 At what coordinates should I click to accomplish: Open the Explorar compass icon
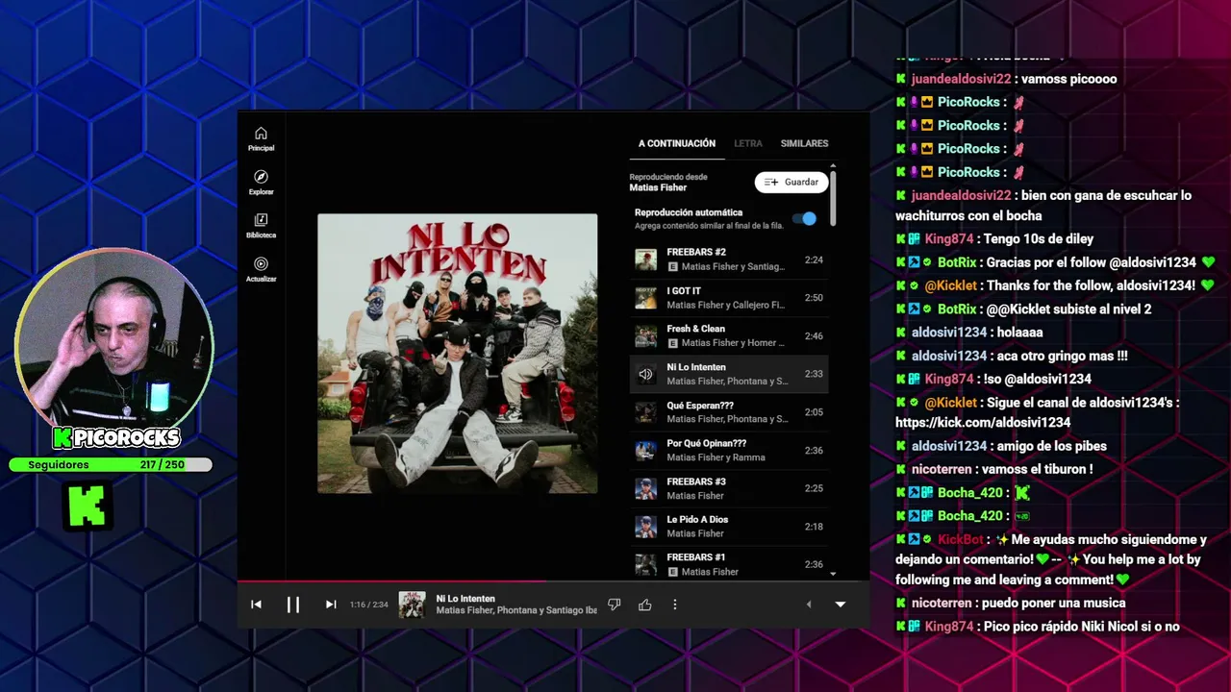[x=261, y=183]
